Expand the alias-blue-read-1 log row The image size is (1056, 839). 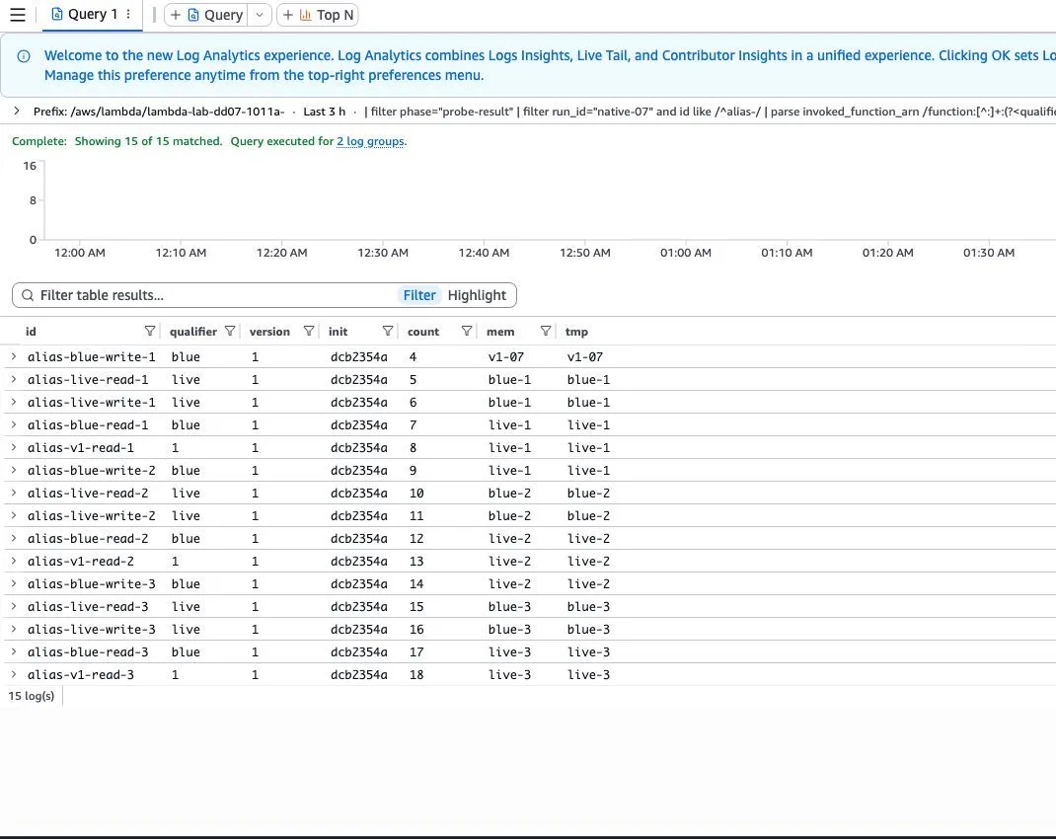click(x=14, y=424)
